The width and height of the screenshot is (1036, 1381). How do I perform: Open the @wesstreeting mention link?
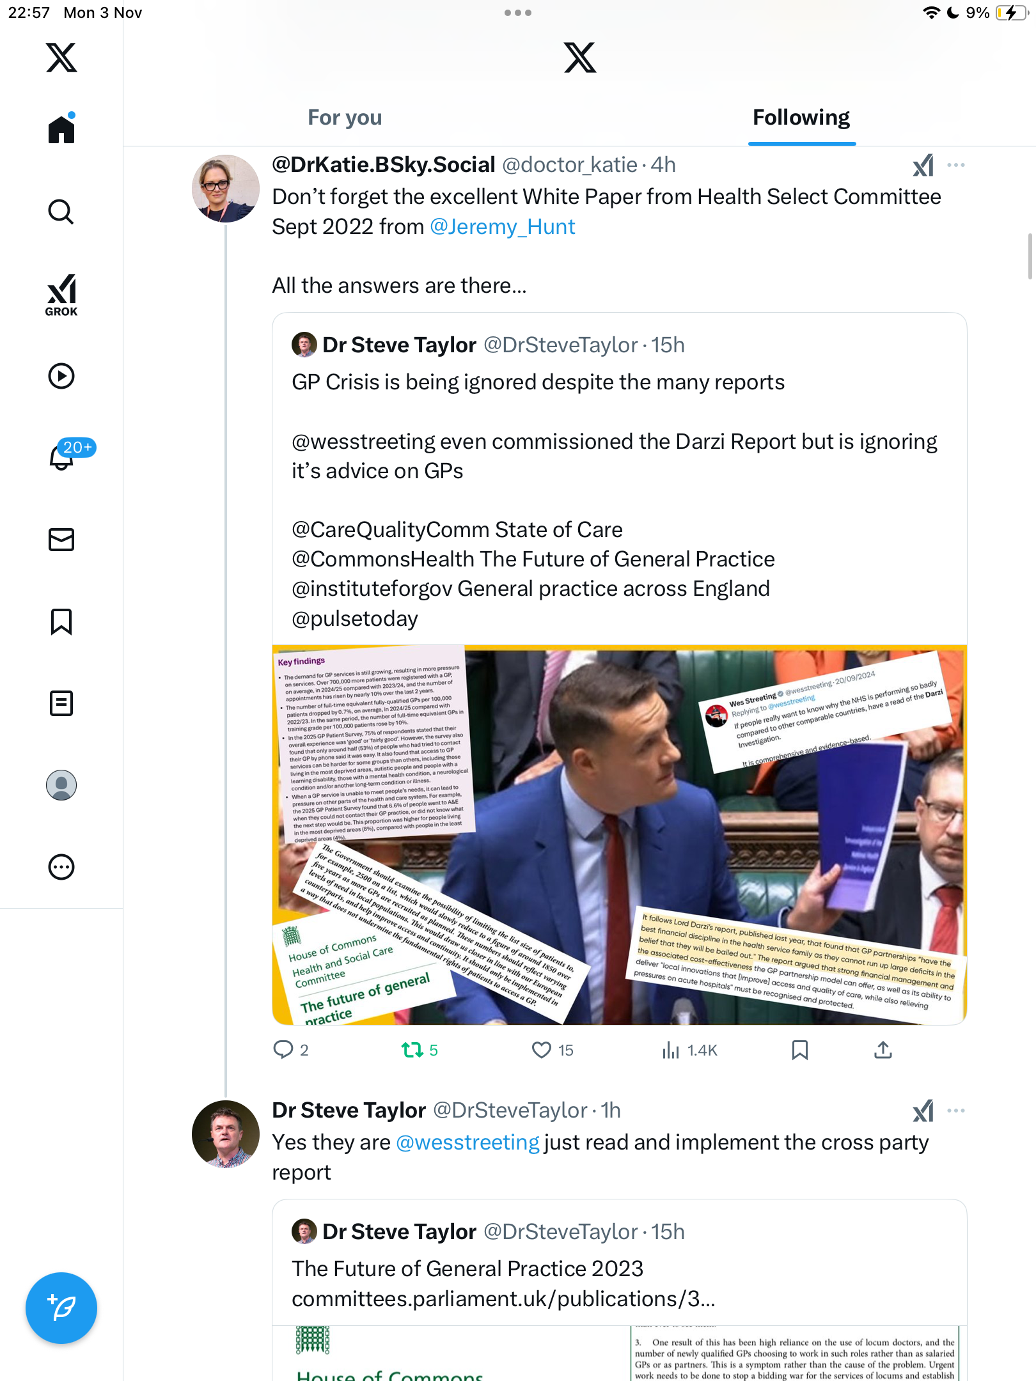click(467, 1143)
